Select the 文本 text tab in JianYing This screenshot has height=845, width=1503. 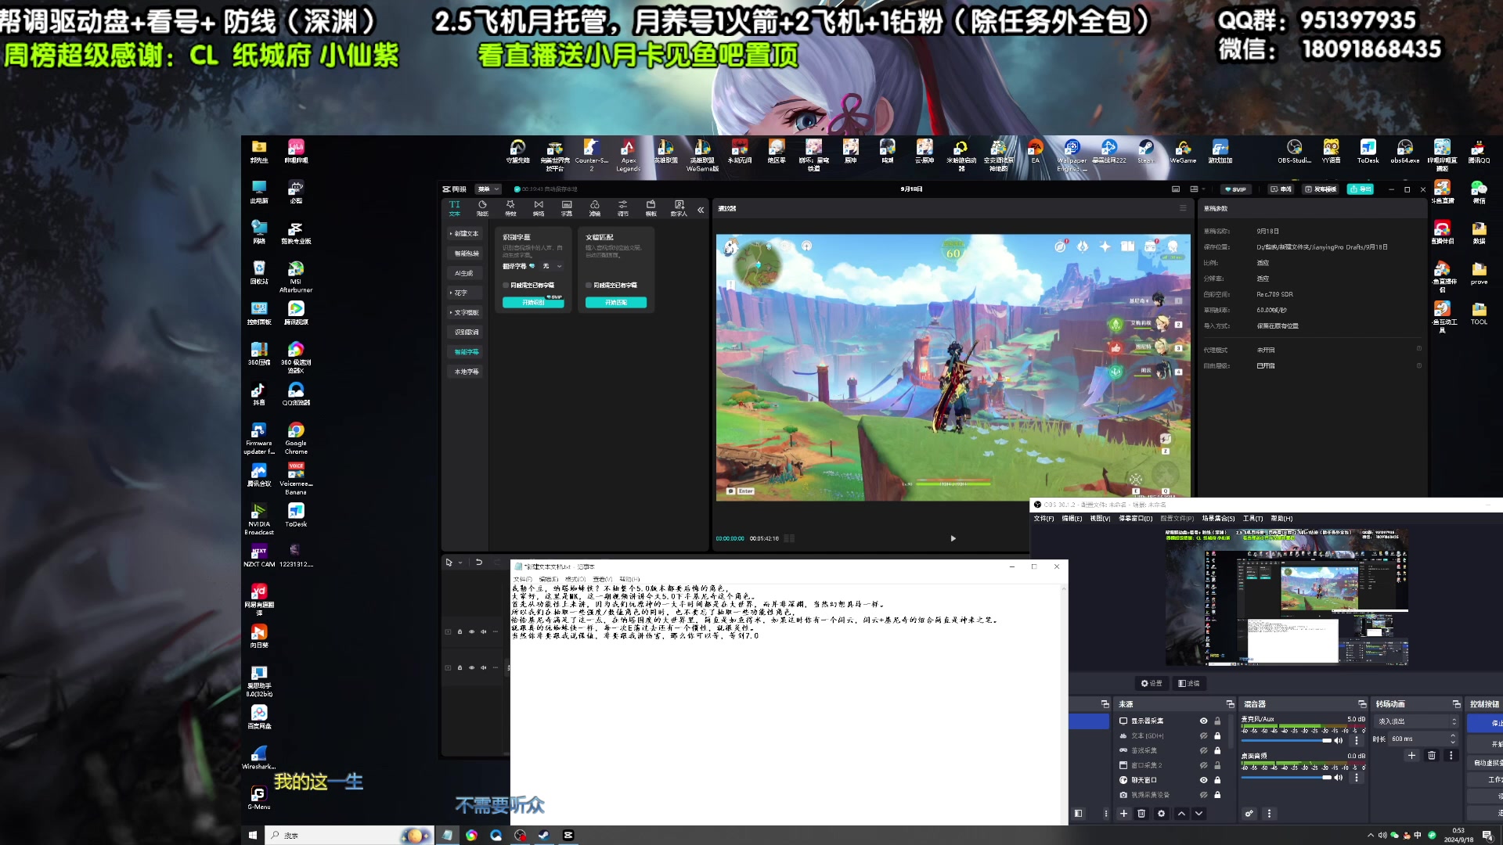click(x=455, y=208)
